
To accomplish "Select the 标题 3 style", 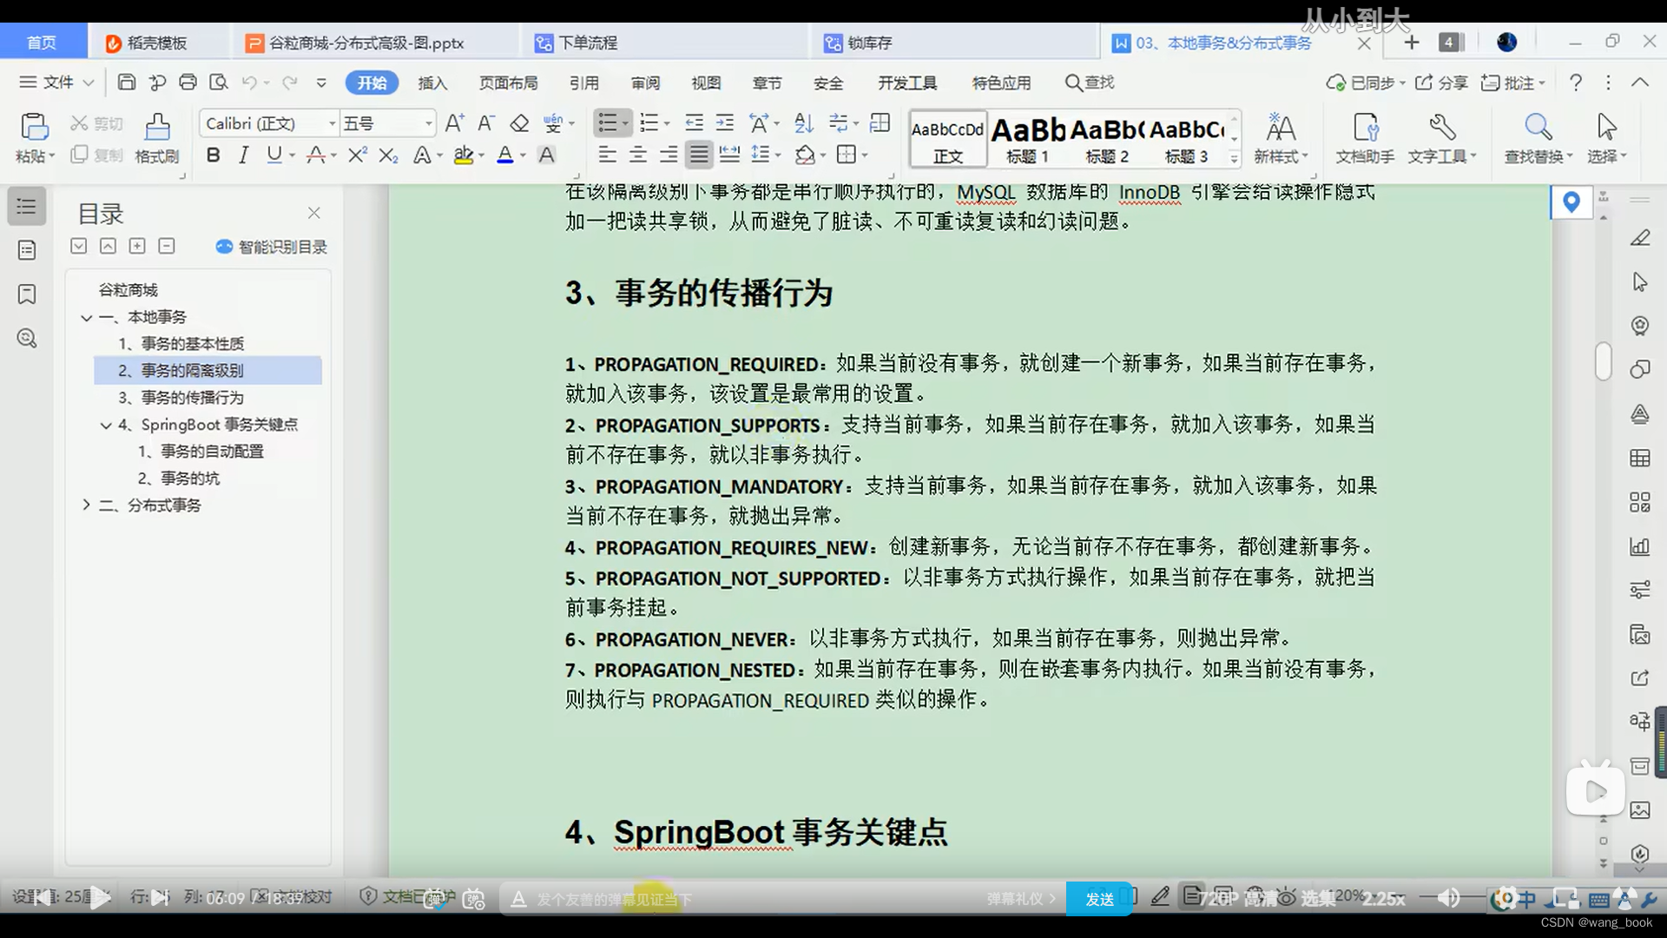I will tap(1187, 139).
